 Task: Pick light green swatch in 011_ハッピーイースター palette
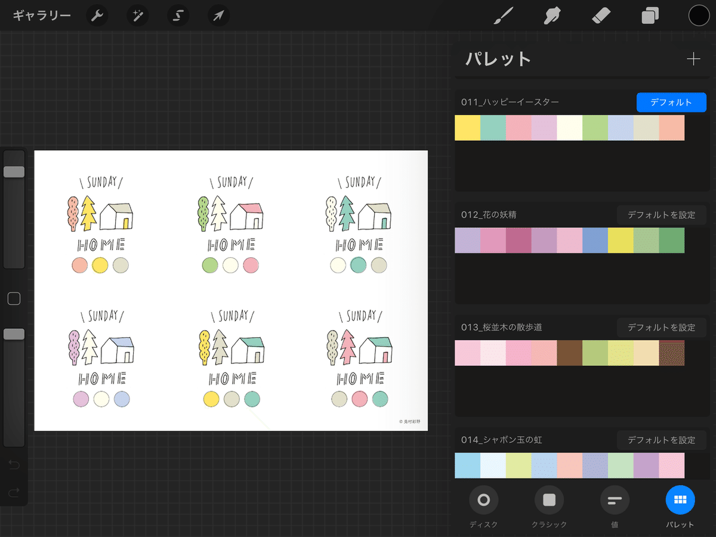coord(595,128)
